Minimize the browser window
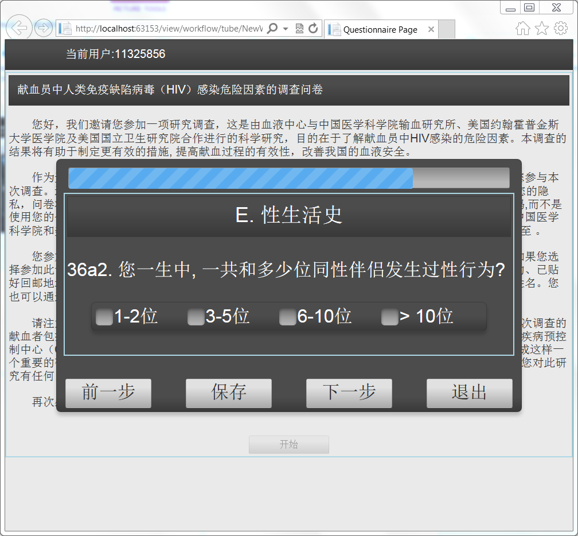The width and height of the screenshot is (578, 536). (510, 7)
